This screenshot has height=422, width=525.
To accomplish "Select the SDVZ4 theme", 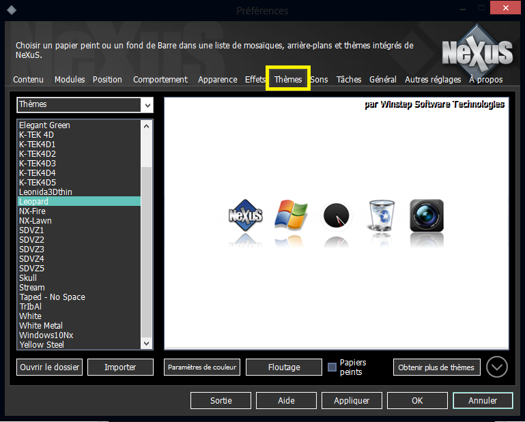I will (79, 259).
